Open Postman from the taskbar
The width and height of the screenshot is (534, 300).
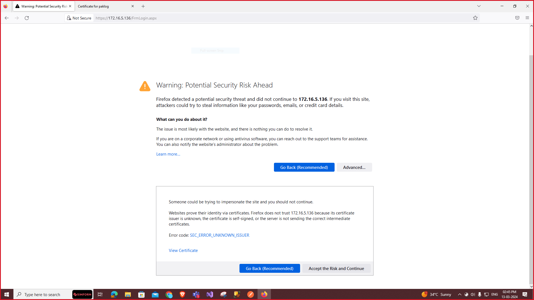point(251,294)
